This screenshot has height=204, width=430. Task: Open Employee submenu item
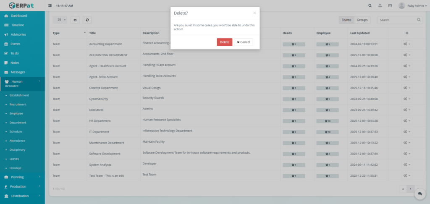(16, 113)
